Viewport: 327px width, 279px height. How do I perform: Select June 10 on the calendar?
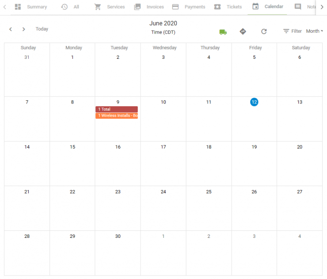pyautogui.click(x=163, y=102)
